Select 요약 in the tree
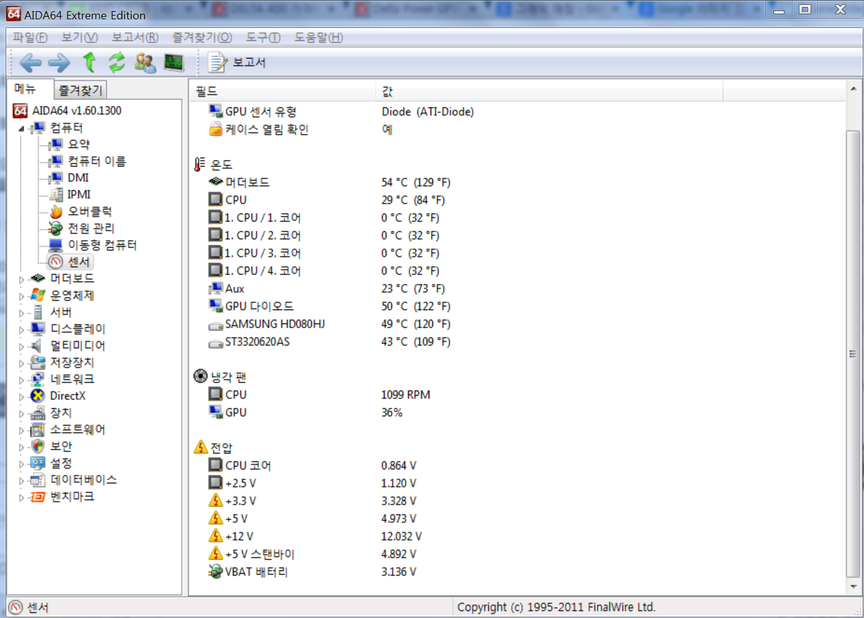This screenshot has width=864, height=618. [x=79, y=144]
